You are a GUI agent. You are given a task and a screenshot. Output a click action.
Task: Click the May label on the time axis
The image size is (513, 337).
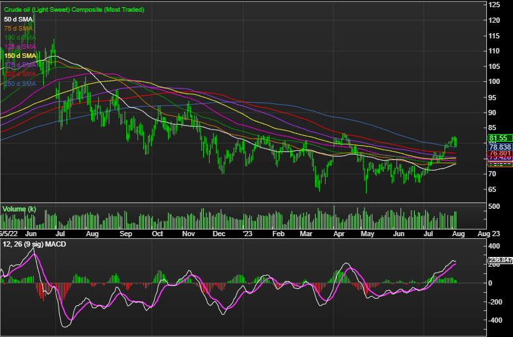367,234
